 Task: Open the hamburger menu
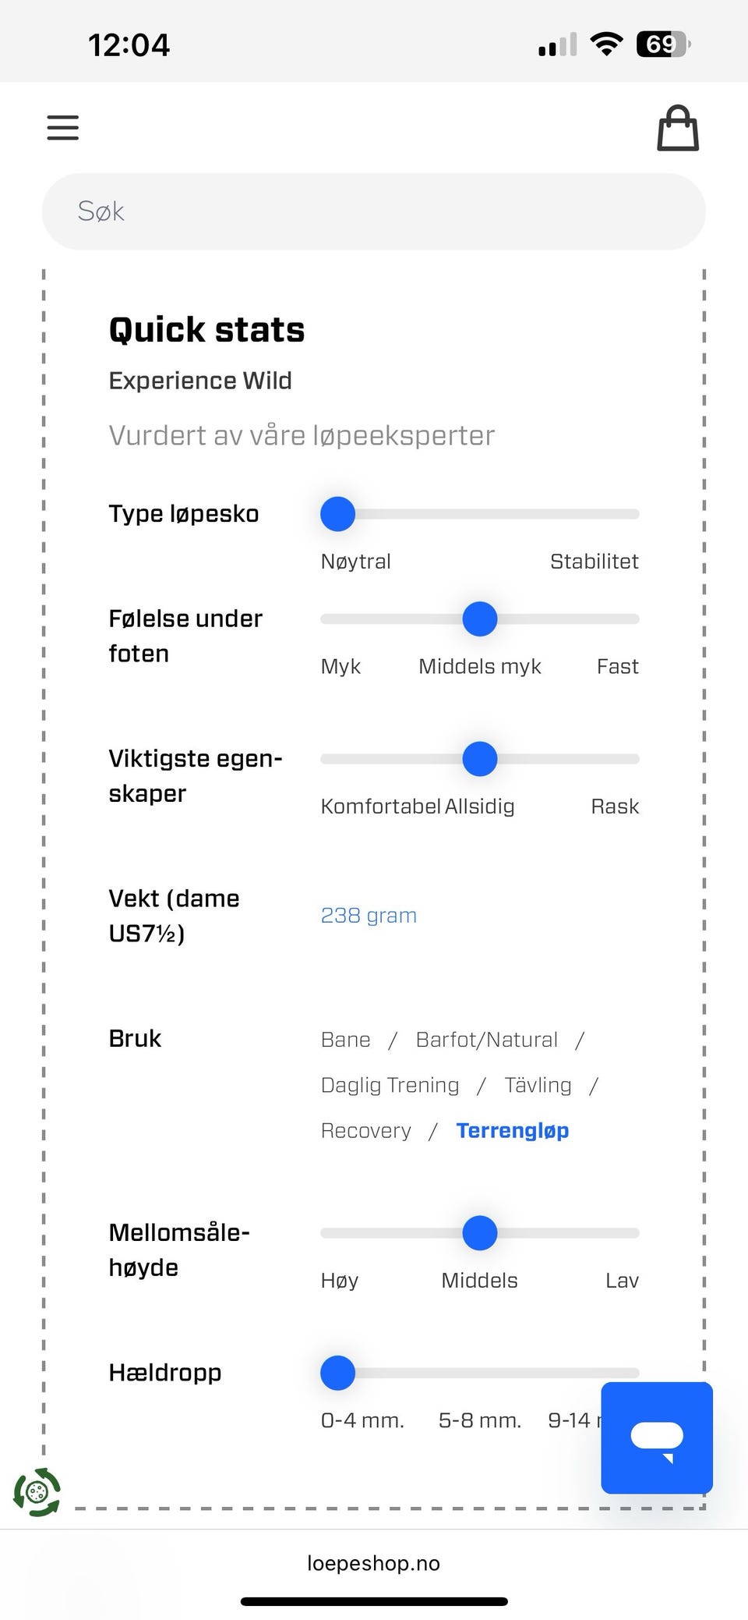pos(63,127)
